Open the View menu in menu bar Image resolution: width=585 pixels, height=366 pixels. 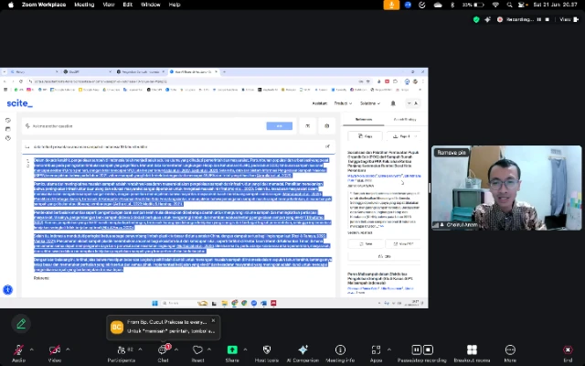[x=109, y=5]
